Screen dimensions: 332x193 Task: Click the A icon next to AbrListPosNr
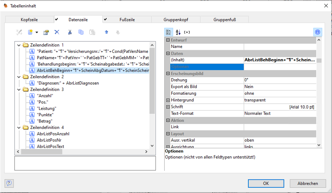click(x=32, y=140)
